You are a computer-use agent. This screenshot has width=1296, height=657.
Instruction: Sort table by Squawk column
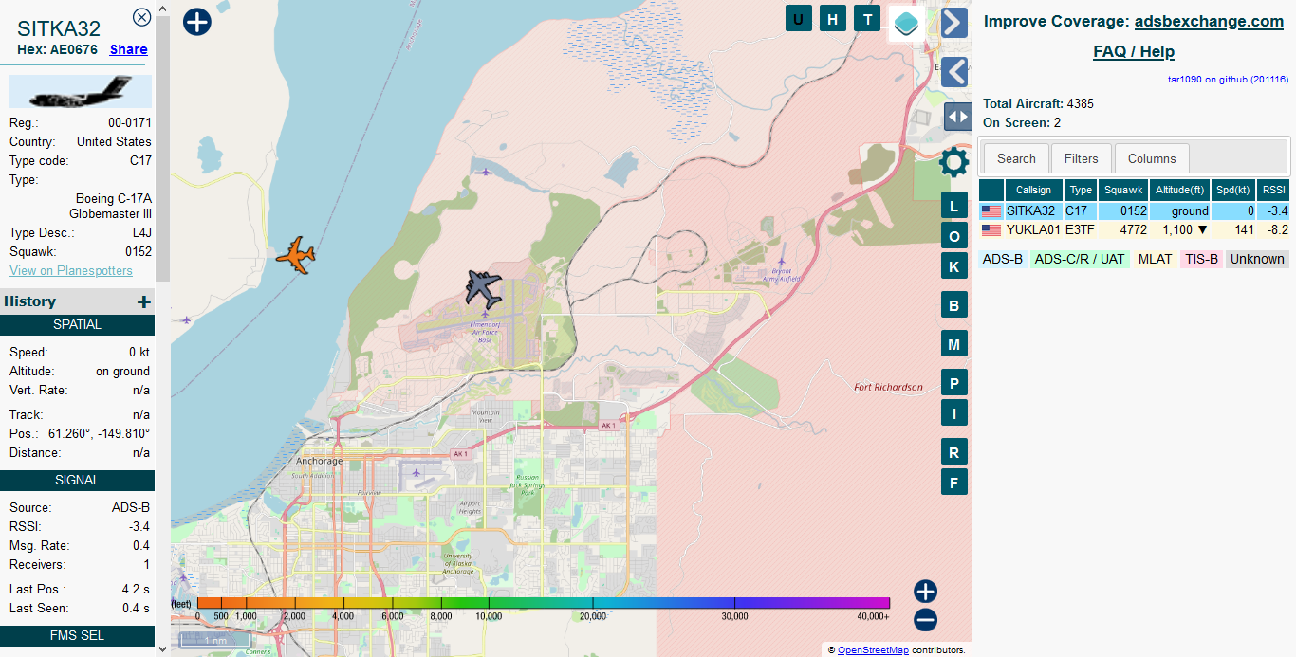(1123, 190)
